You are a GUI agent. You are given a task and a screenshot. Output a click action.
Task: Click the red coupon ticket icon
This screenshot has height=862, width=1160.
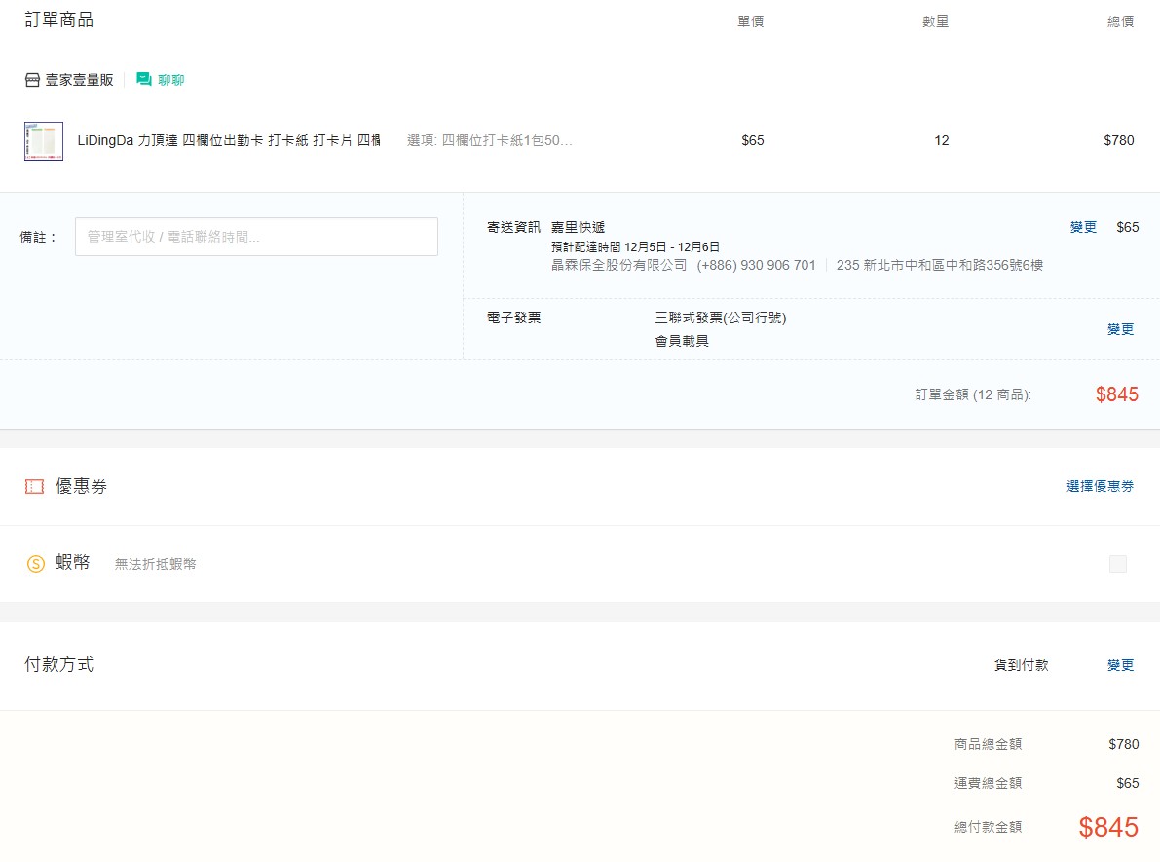35,487
